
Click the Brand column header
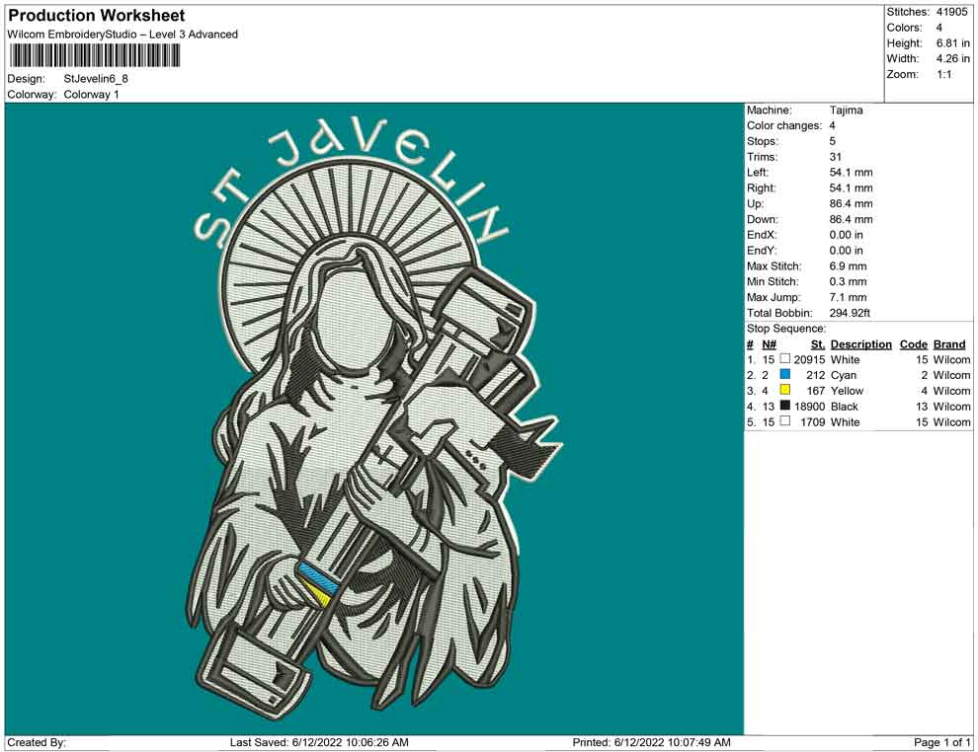pos(948,344)
